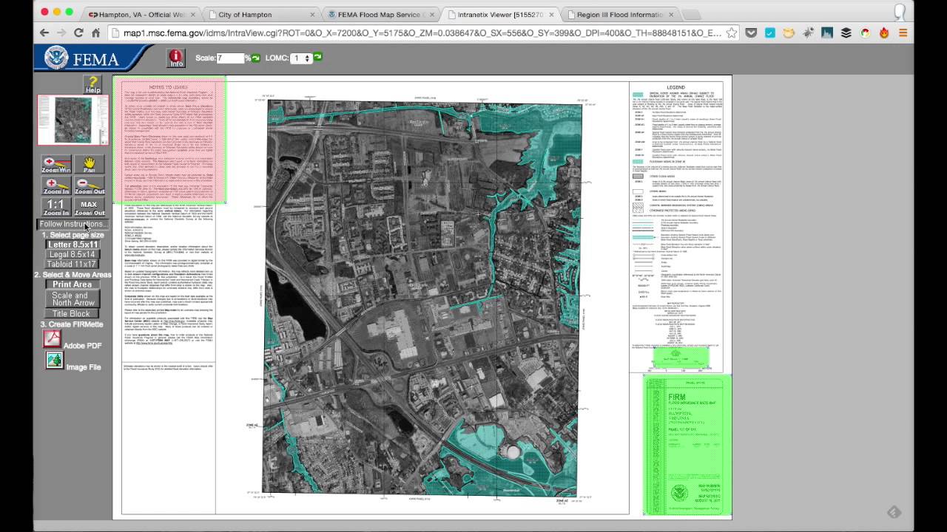Image resolution: width=947 pixels, height=532 pixels.
Task: Open the LOMC number dropdown
Action: pyautogui.click(x=301, y=58)
